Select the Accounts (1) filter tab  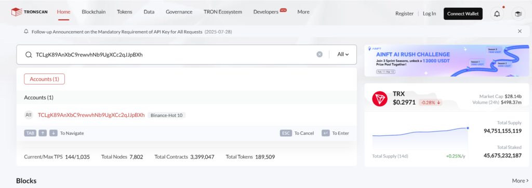tap(45, 79)
